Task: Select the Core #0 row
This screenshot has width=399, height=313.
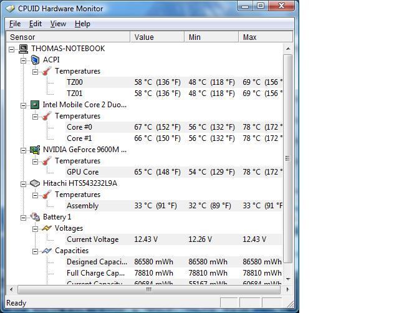Action: (174, 127)
